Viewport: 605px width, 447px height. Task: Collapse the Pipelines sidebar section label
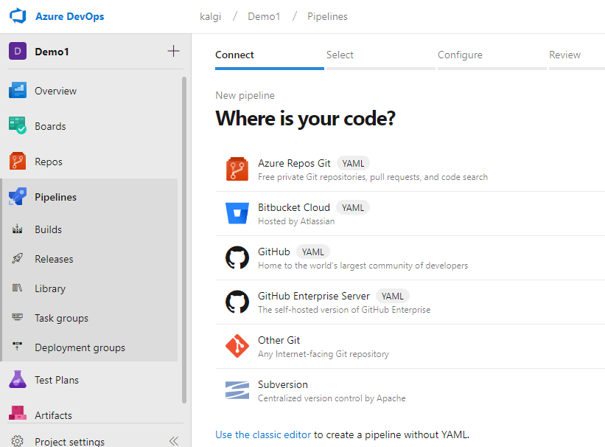(55, 197)
